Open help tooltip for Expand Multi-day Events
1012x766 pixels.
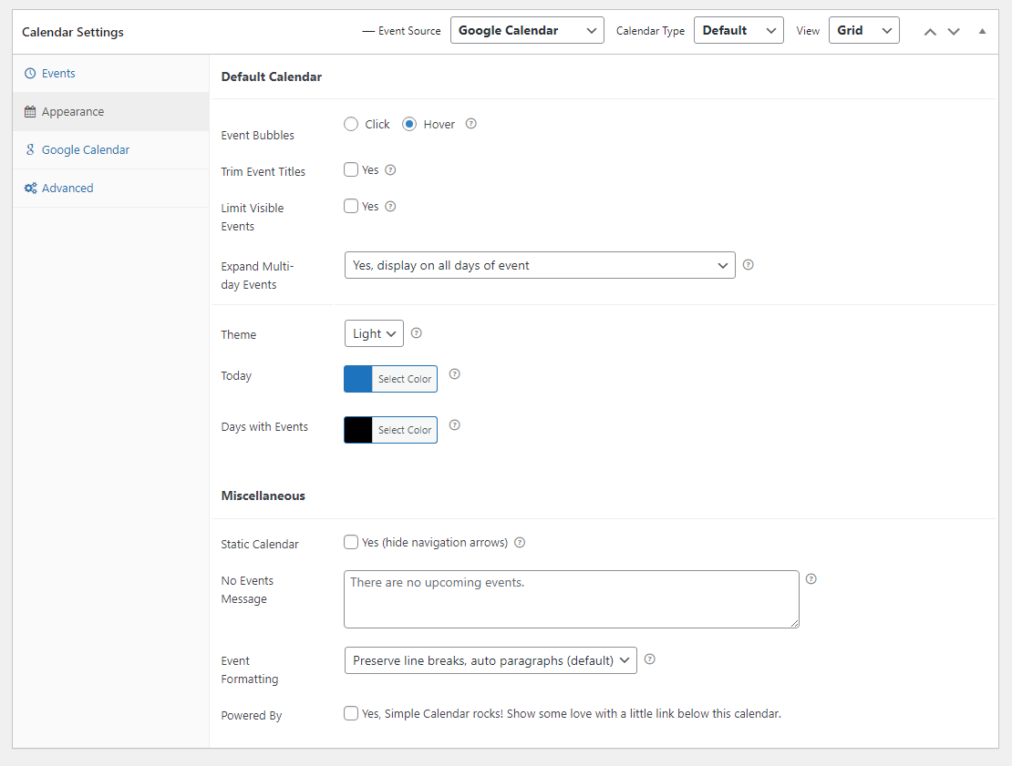748,264
